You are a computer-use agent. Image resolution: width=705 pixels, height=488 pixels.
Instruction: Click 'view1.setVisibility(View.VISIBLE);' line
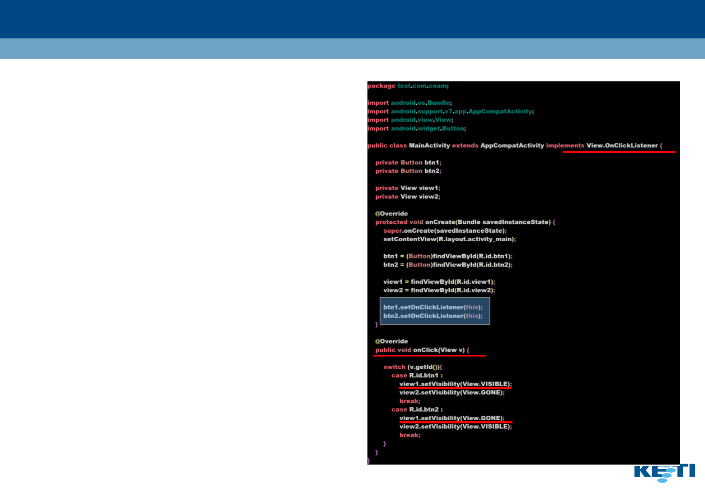pyautogui.click(x=456, y=384)
